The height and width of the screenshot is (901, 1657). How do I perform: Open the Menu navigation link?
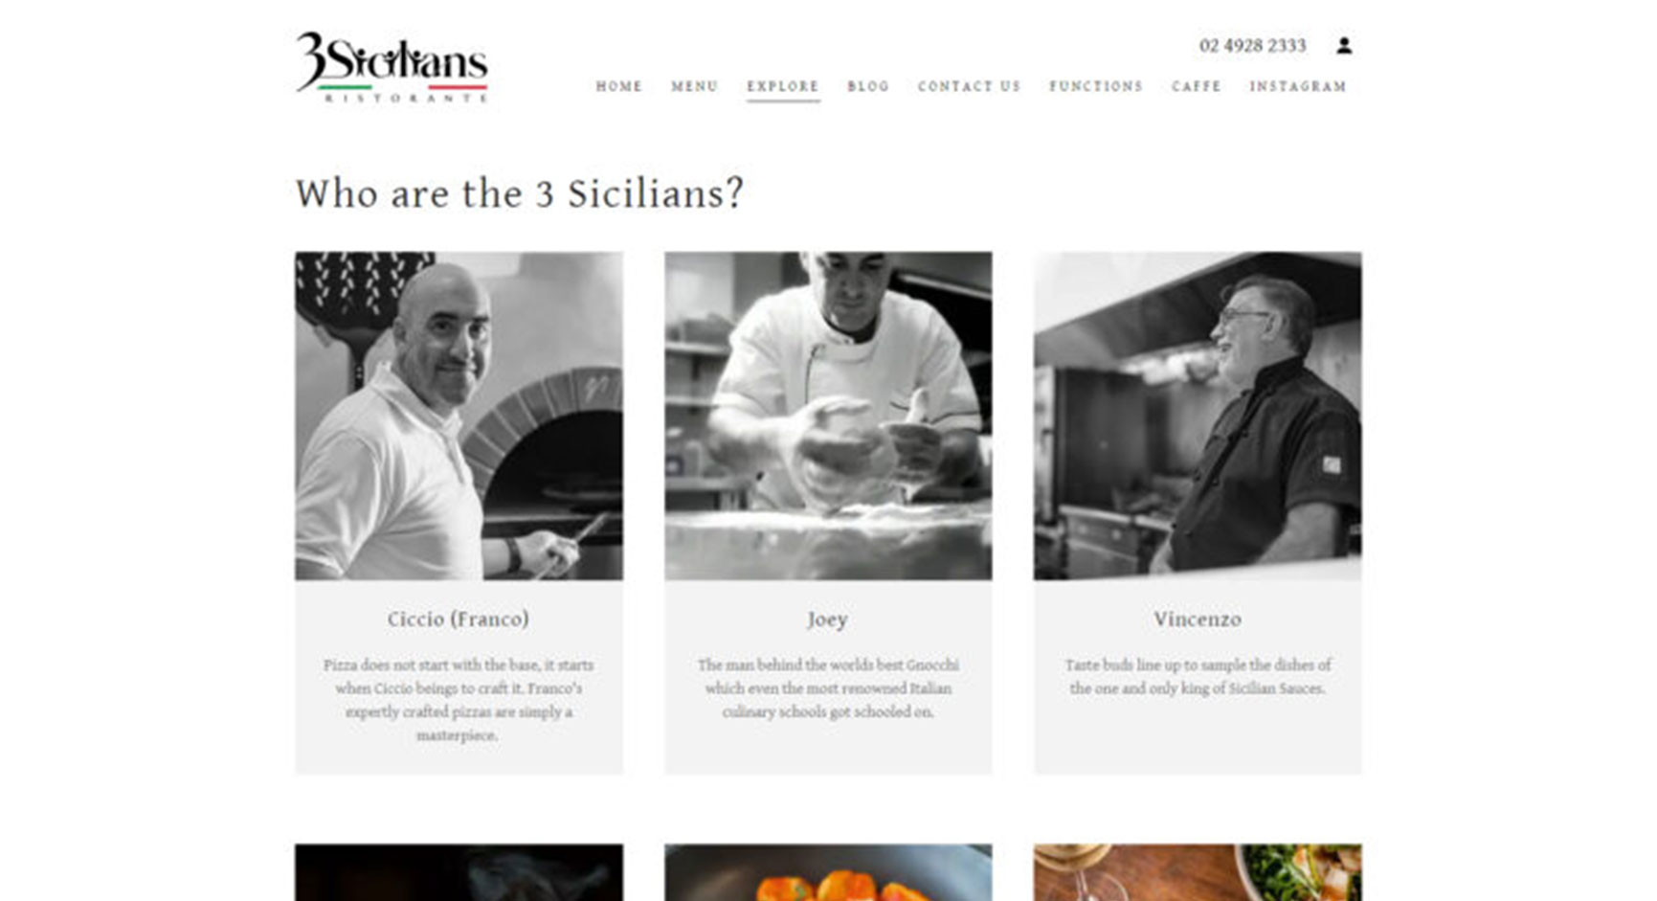point(694,86)
